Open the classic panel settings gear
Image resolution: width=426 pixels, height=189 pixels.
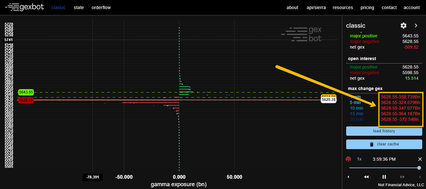(403, 26)
